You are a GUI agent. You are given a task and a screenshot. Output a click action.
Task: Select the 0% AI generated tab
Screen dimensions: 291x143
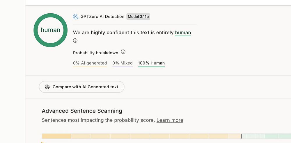90,63
